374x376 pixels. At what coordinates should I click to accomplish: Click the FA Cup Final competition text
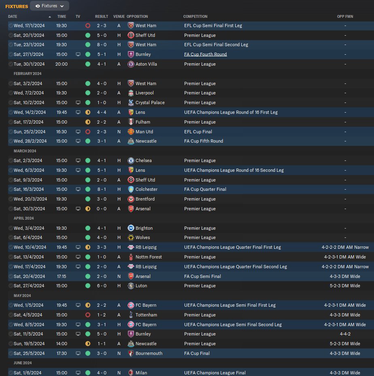197,353
